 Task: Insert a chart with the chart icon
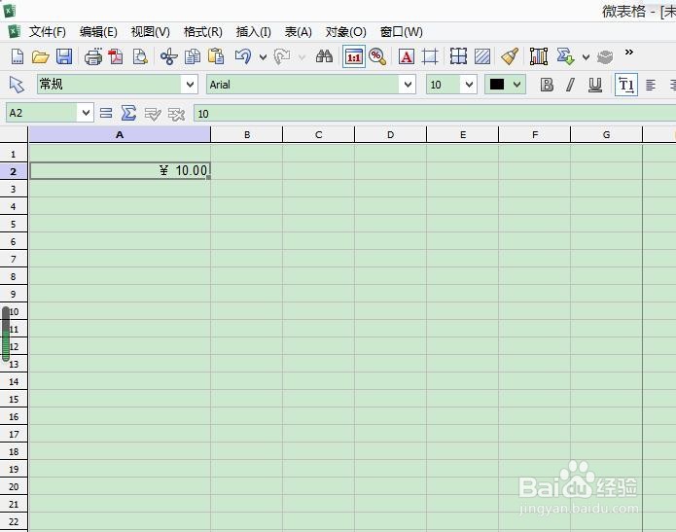pyautogui.click(x=539, y=56)
